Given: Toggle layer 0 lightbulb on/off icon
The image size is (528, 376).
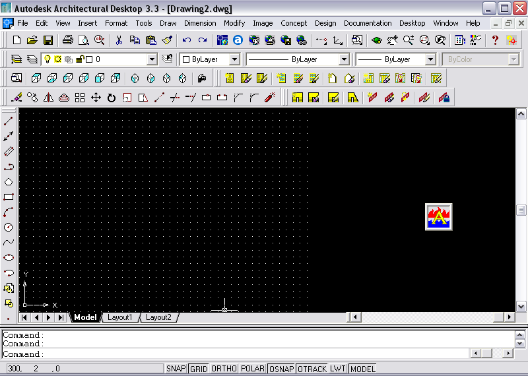Looking at the screenshot, I should pyautogui.click(x=48, y=59).
